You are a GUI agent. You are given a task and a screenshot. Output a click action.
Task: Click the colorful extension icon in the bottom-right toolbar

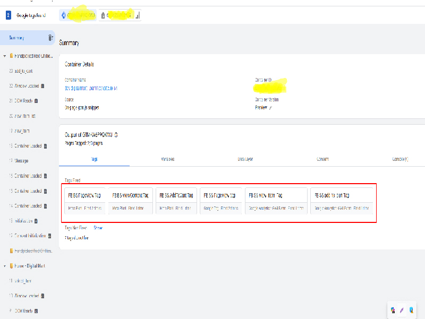coord(393,311)
